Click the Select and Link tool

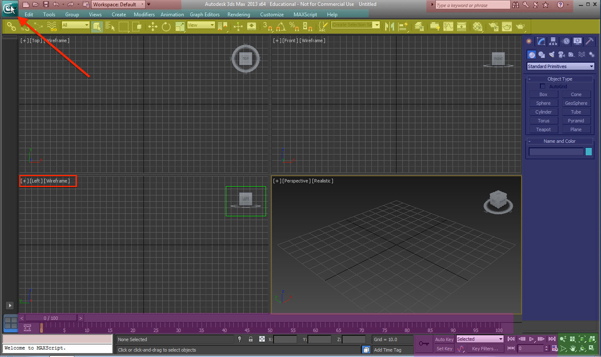pyautogui.click(x=11, y=27)
